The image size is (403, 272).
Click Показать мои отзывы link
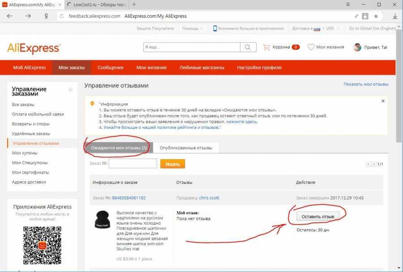[366, 84]
